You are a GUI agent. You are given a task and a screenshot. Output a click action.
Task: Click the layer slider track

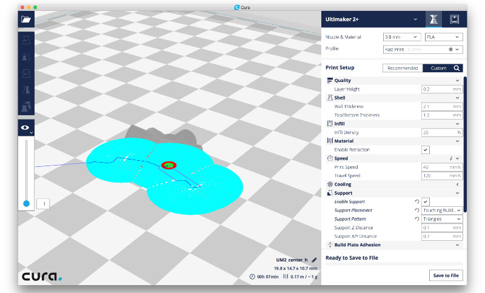click(26, 170)
